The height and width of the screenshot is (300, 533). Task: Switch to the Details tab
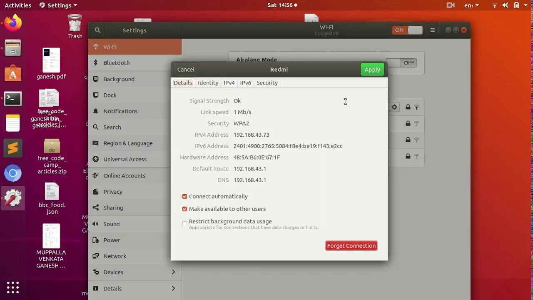183,83
